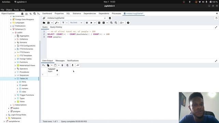The image size is (219, 123).
Task: Click Add row icon in Data Output toolbar
Action: point(43,65)
